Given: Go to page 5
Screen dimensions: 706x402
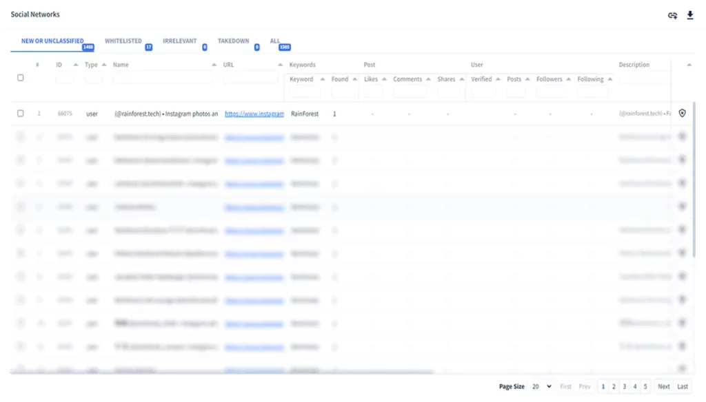Looking at the screenshot, I should coord(645,386).
